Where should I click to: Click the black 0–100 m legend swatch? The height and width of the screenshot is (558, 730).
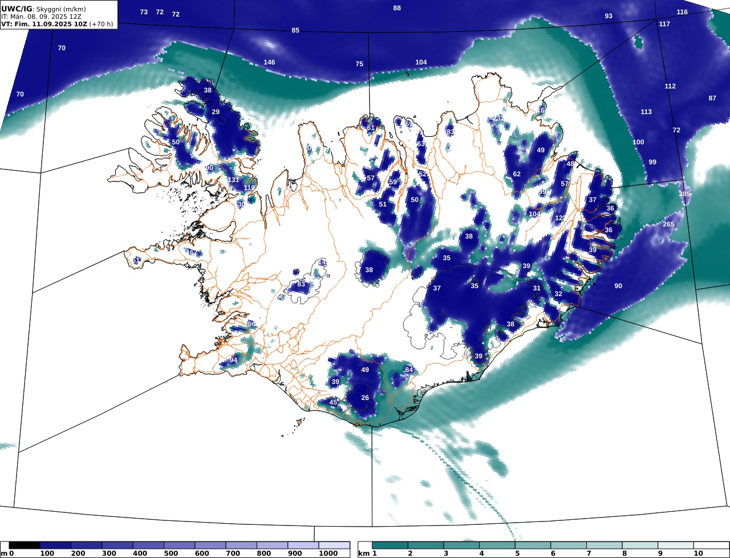pyautogui.click(x=25, y=545)
